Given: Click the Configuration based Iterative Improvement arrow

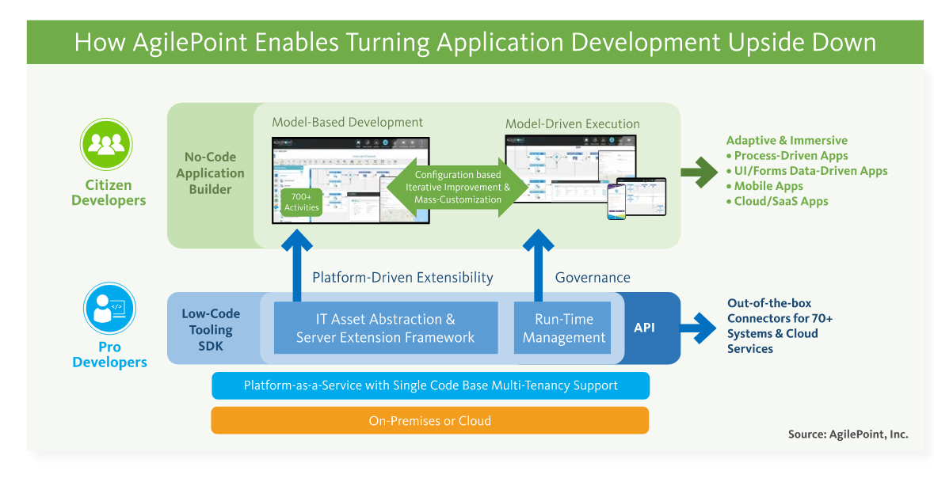Looking at the screenshot, I should click(x=458, y=187).
